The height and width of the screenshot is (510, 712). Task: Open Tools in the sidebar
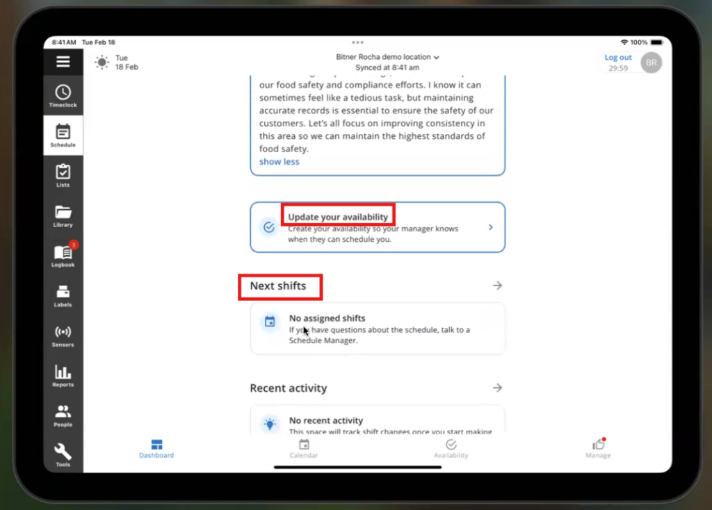pos(63,455)
